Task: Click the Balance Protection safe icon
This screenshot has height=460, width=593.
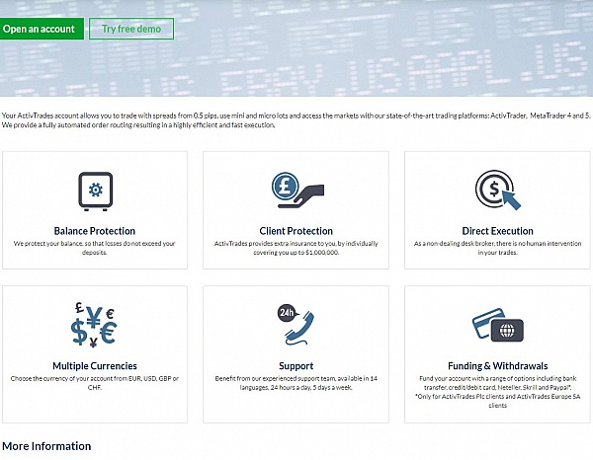Action: [95, 190]
